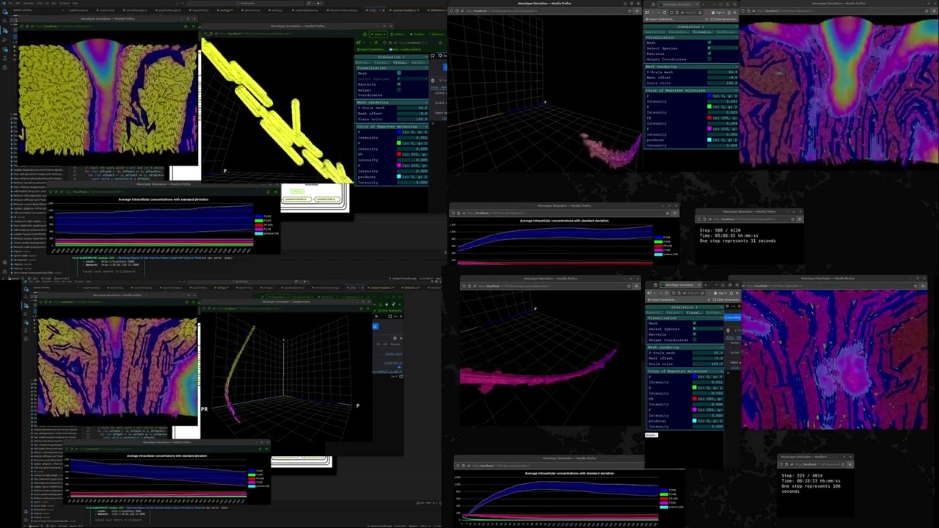Image resolution: width=939 pixels, height=528 pixels.
Task: Collapse Color of Reporter molecules in the top-right panel
Action: coord(691,90)
